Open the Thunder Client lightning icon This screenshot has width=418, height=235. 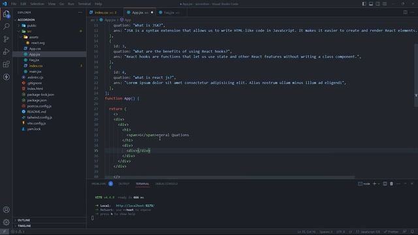(7, 77)
